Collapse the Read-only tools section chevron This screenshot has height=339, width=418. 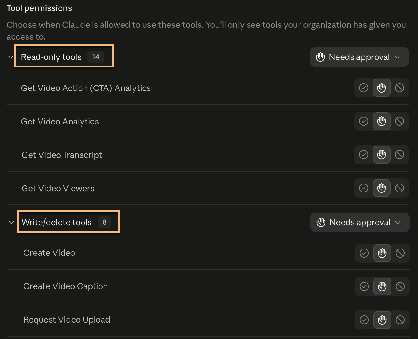coord(11,57)
